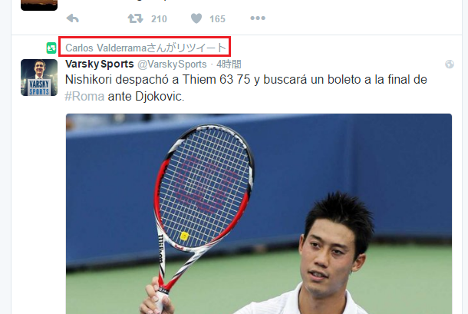Click the avatar above the Varsky tweet
The width and height of the screenshot is (468, 314).
point(39,5)
